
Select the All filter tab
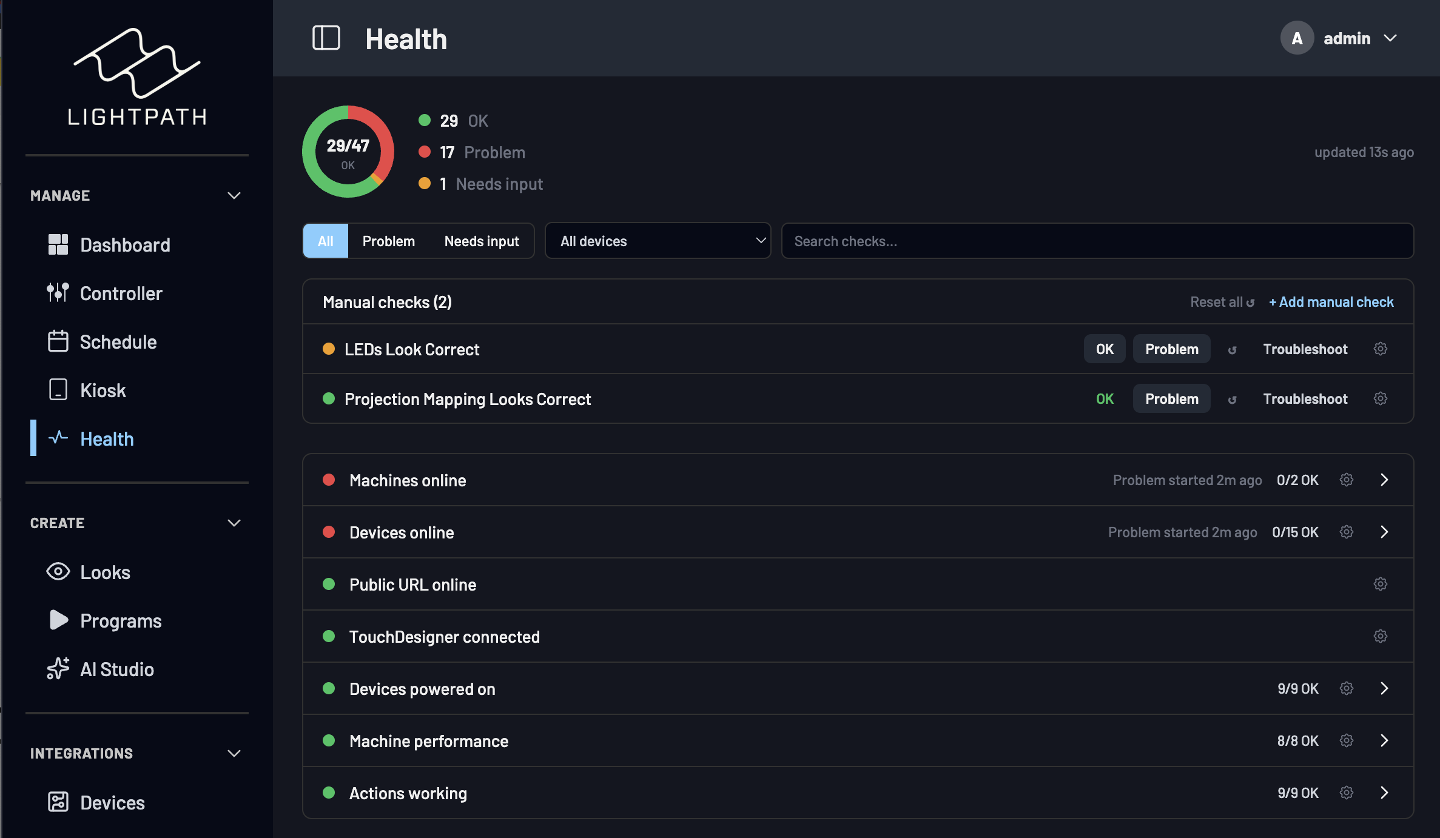(x=326, y=241)
